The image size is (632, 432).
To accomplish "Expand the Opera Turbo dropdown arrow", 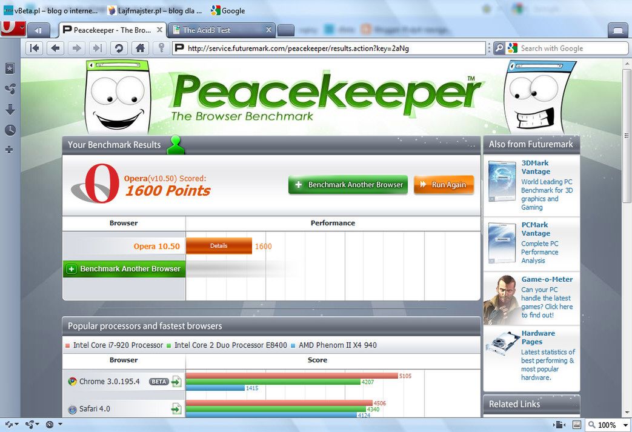I will (x=60, y=424).
